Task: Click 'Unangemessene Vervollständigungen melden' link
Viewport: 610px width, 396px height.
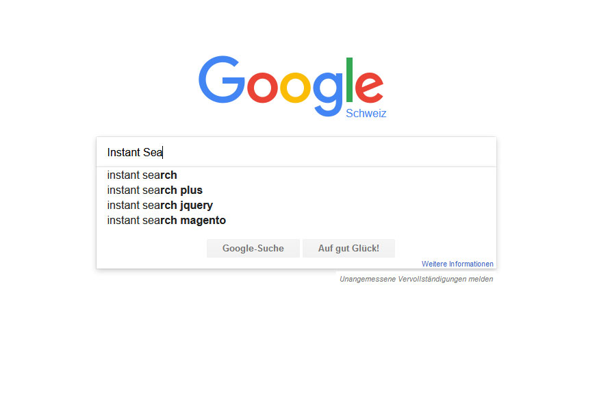Action: (416, 279)
